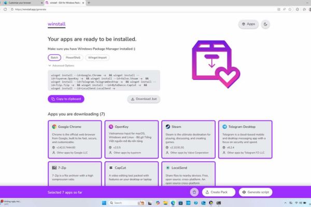Close the winstall browser tab

83,3
